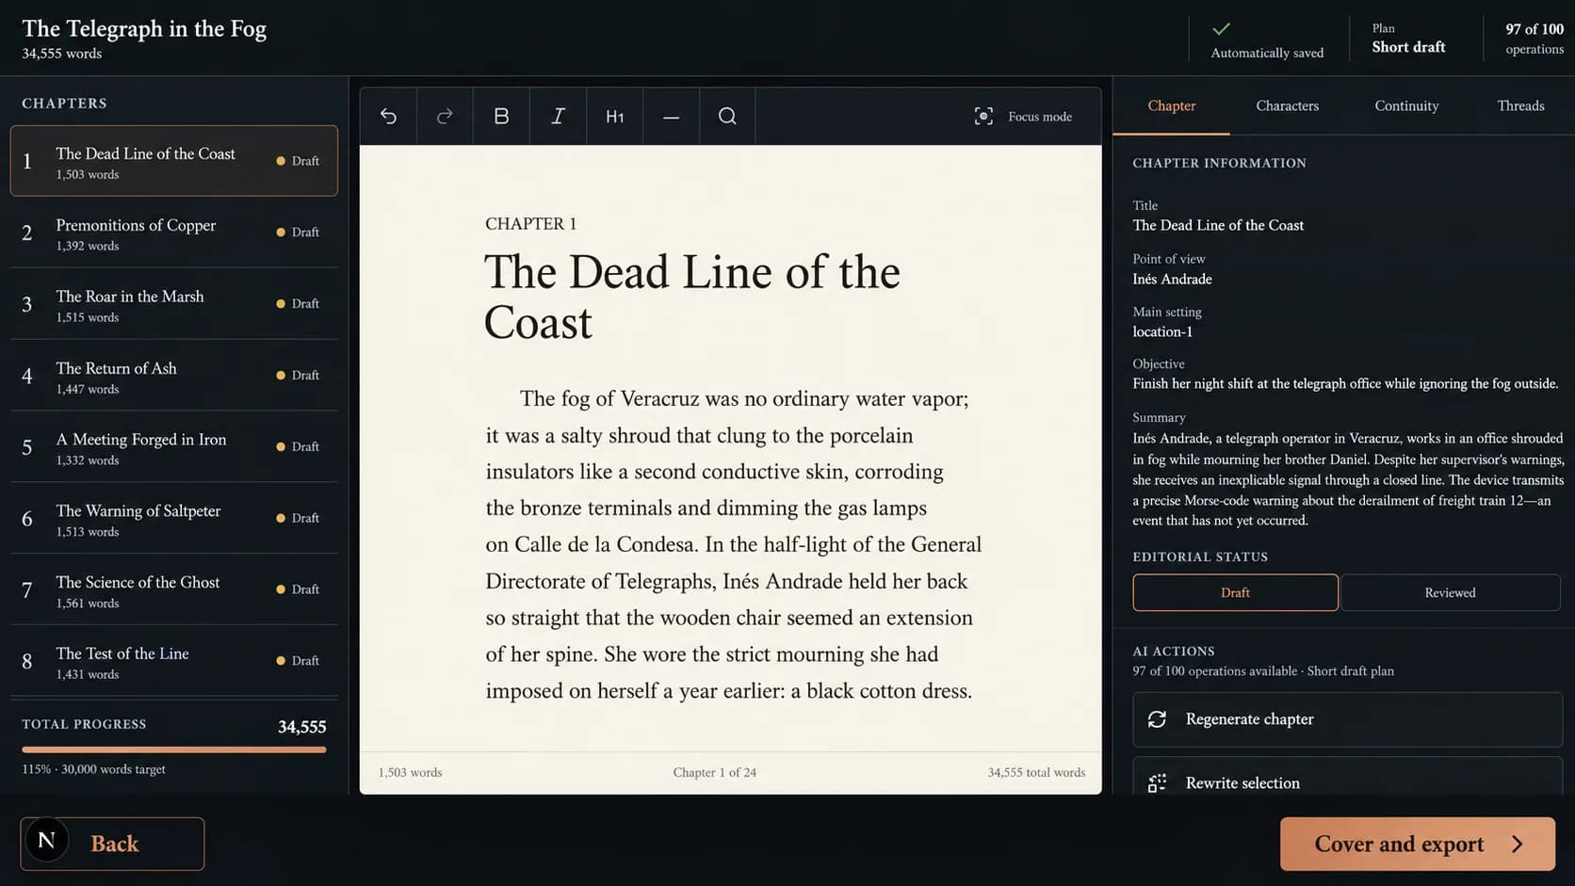Open the Threads tab

click(x=1520, y=105)
